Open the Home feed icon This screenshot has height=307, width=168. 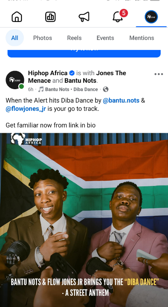(x=17, y=17)
